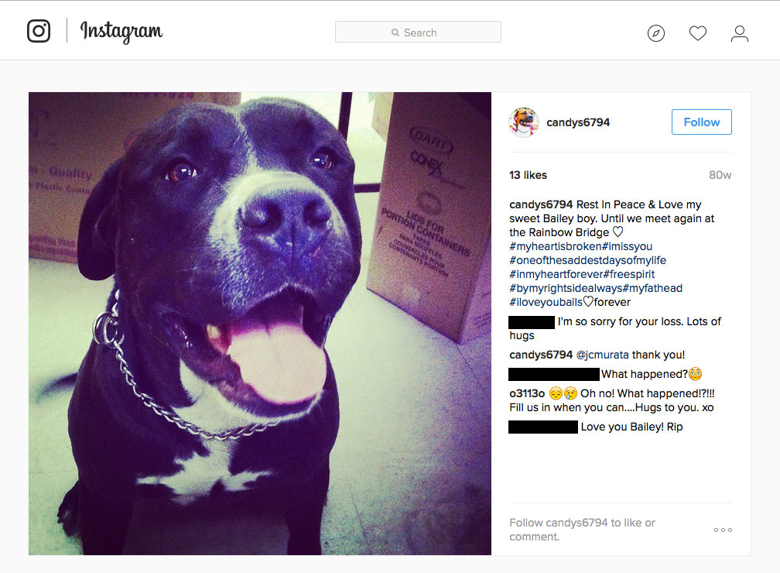The height and width of the screenshot is (573, 780).
Task: Open the @jcmurata mention link
Action: pos(602,355)
